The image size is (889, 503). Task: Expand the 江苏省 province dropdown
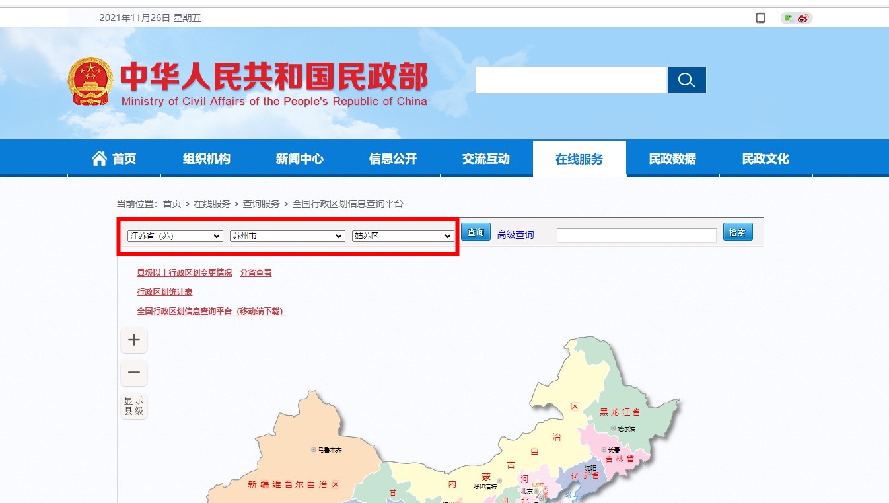click(x=175, y=236)
